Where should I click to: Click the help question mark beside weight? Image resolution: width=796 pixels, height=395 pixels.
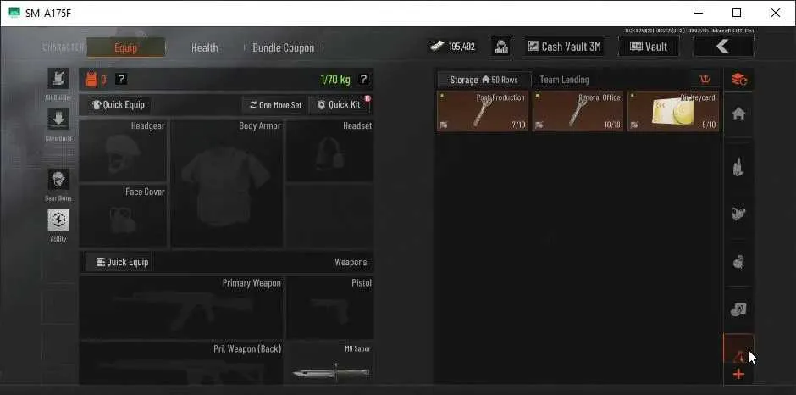click(x=363, y=80)
